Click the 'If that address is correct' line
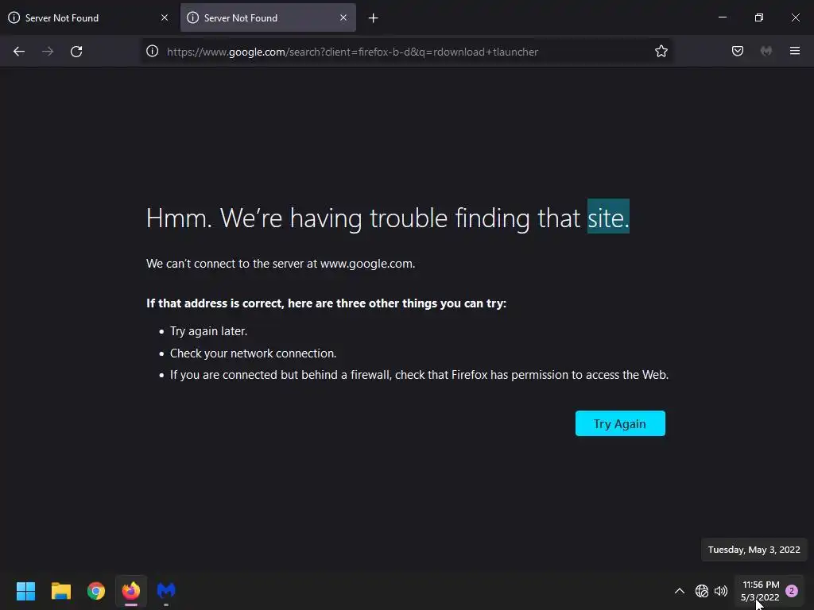Viewport: 814px width, 610px height. tap(326, 303)
